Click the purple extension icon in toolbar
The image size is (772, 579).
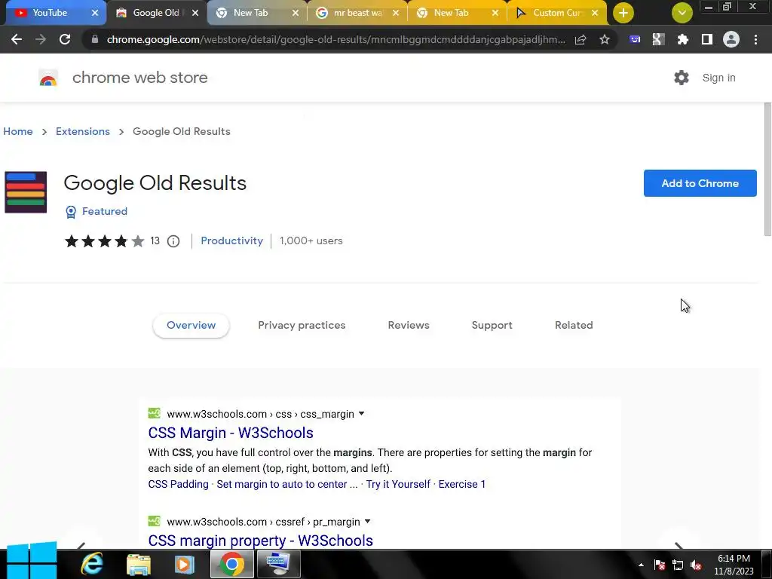tap(635, 39)
